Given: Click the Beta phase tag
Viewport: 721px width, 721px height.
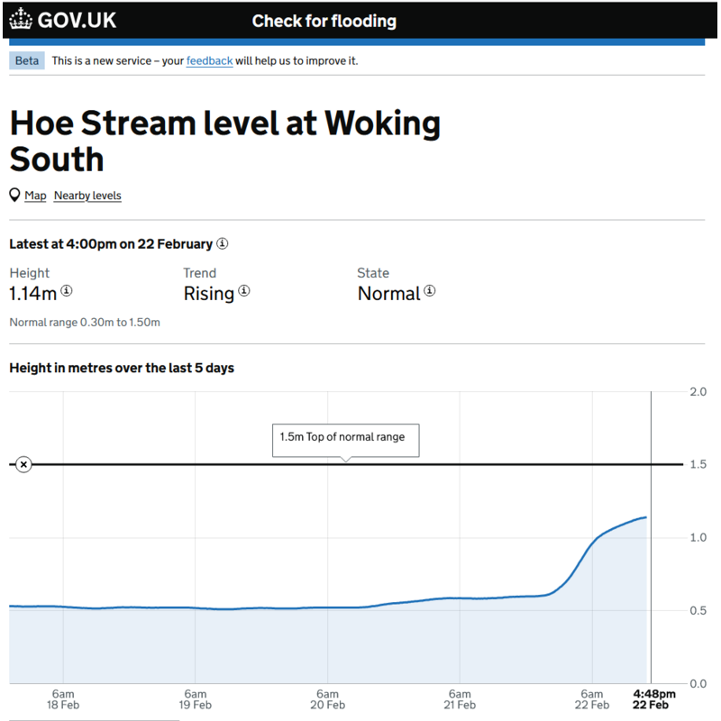Looking at the screenshot, I should tap(26, 61).
